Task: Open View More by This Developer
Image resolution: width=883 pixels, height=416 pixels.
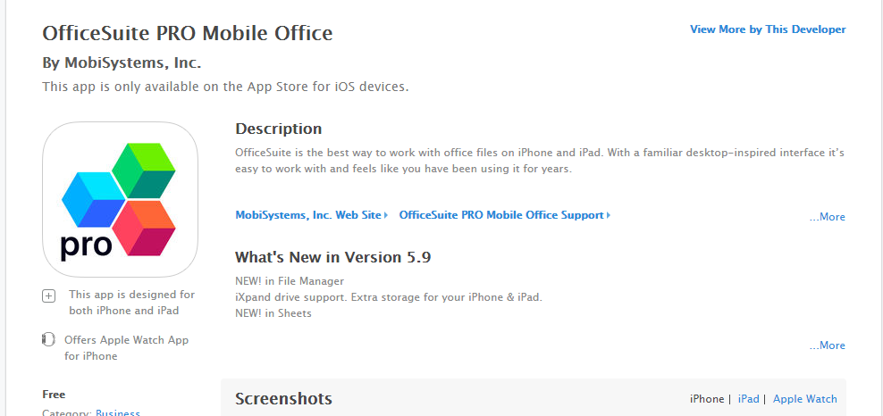Action: click(x=768, y=29)
